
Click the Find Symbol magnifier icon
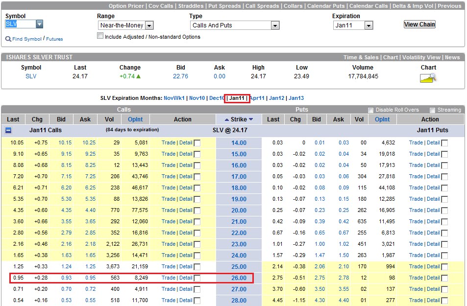tap(8, 39)
